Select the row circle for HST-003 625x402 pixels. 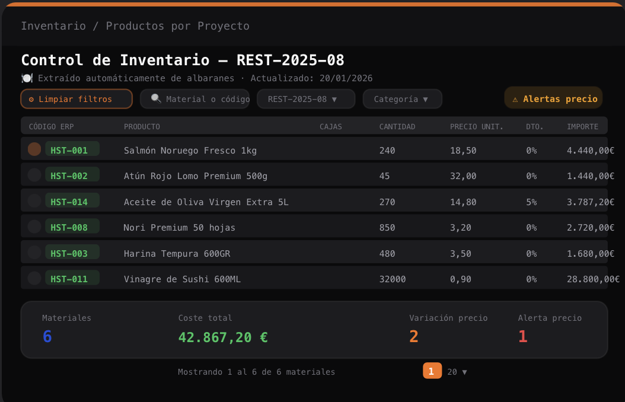[34, 252]
